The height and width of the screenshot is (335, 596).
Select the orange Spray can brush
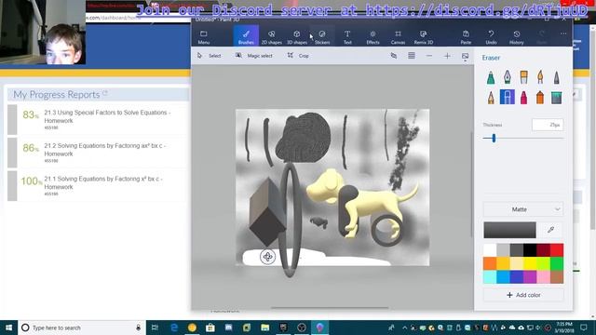(x=540, y=97)
